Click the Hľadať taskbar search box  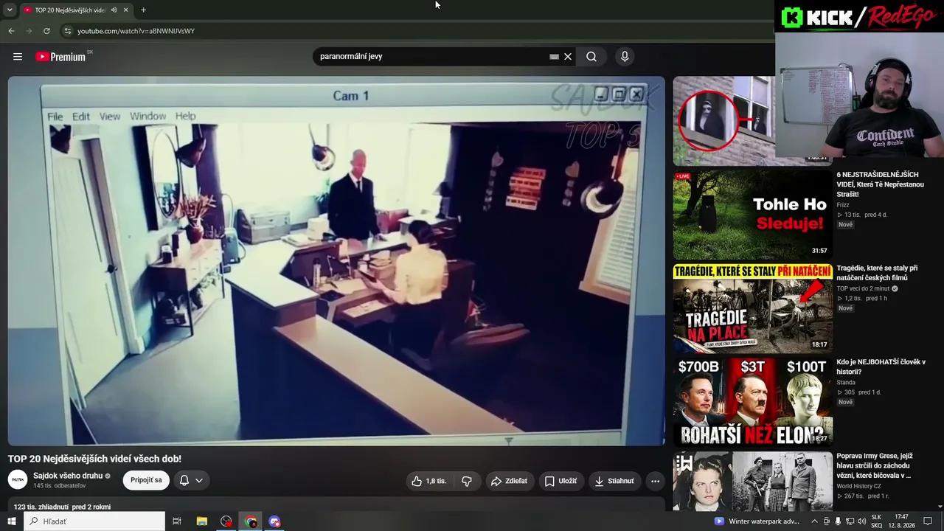pyautogui.click(x=94, y=521)
